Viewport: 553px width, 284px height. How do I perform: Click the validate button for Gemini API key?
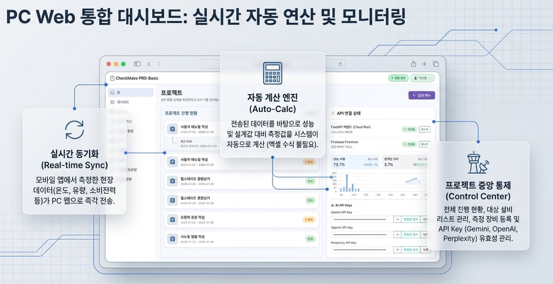click(411, 219)
